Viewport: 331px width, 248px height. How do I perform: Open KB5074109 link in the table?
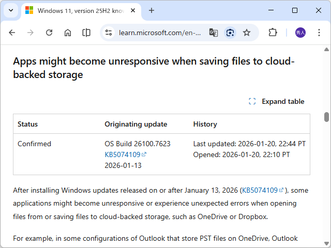(x=123, y=154)
